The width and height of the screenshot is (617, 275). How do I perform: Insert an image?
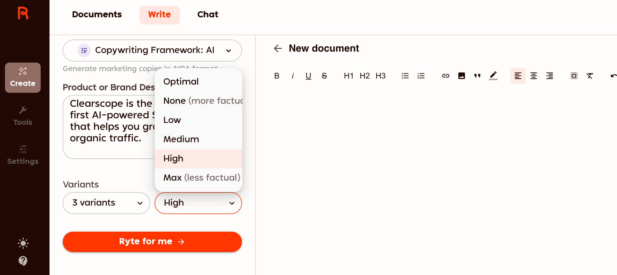[x=462, y=76]
